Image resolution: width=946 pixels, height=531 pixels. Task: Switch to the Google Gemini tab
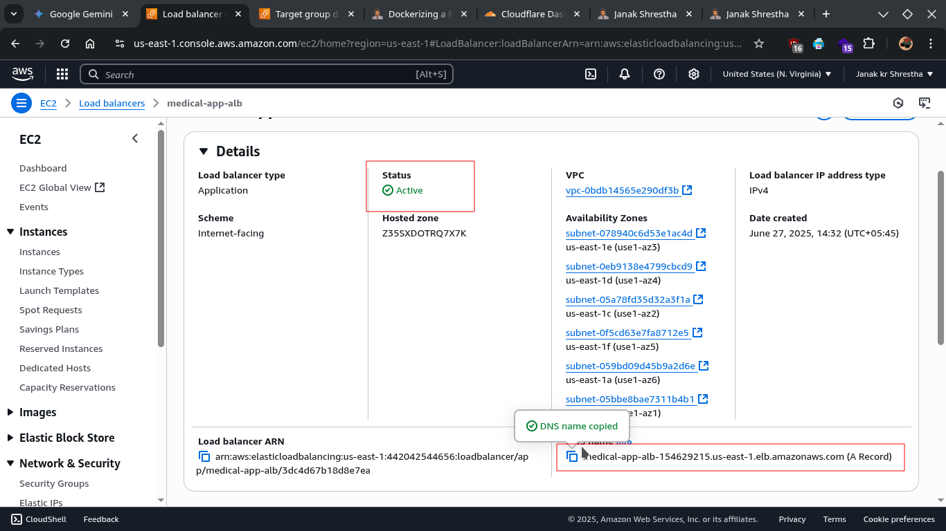(80, 14)
